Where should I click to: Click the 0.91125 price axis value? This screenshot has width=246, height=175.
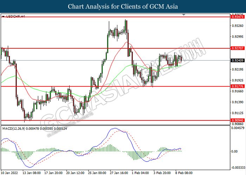238,113
